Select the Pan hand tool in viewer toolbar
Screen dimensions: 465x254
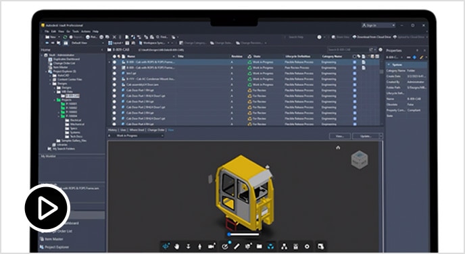(177, 247)
